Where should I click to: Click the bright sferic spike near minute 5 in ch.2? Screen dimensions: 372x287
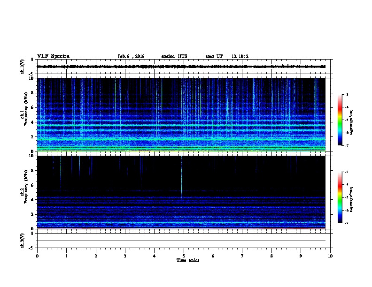(181, 178)
